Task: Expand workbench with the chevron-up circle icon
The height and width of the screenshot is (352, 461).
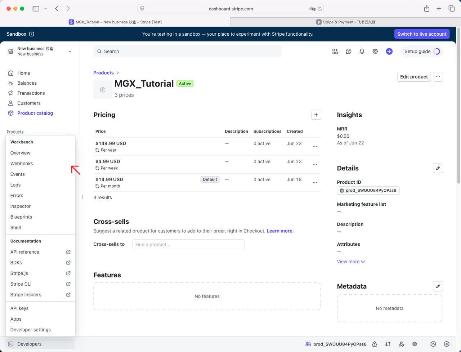Action: click(x=433, y=344)
